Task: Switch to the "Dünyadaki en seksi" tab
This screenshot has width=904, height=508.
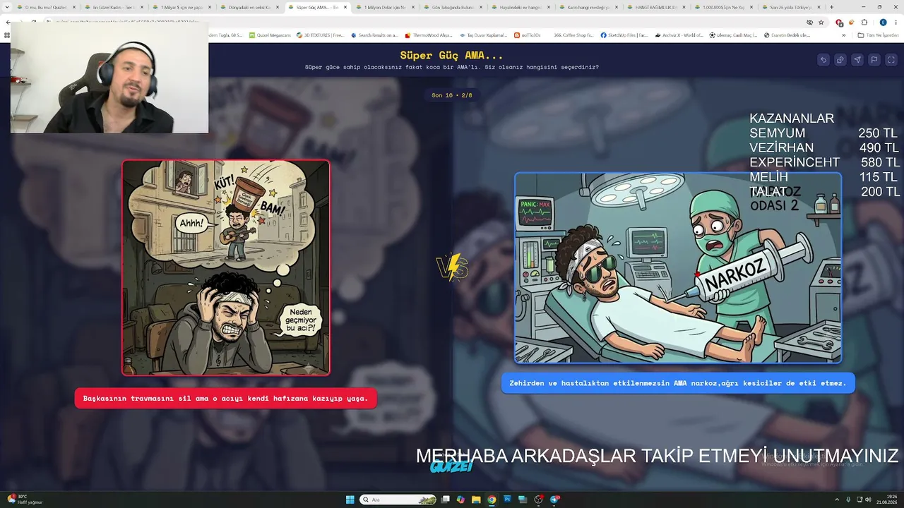Action: [249, 7]
